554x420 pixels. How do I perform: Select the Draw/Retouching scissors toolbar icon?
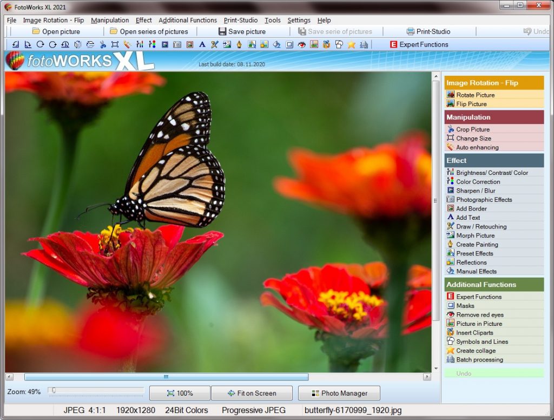click(215, 45)
